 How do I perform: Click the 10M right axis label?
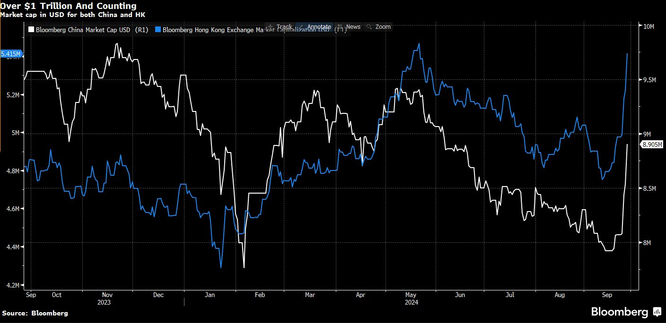648,26
